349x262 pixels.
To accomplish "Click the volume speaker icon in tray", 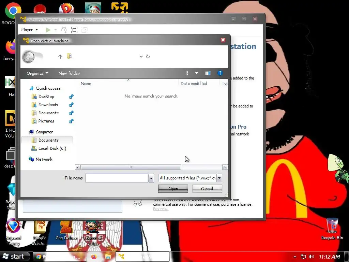I will (312, 257).
